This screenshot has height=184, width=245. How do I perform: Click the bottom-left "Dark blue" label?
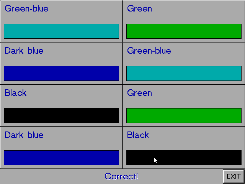(24, 135)
